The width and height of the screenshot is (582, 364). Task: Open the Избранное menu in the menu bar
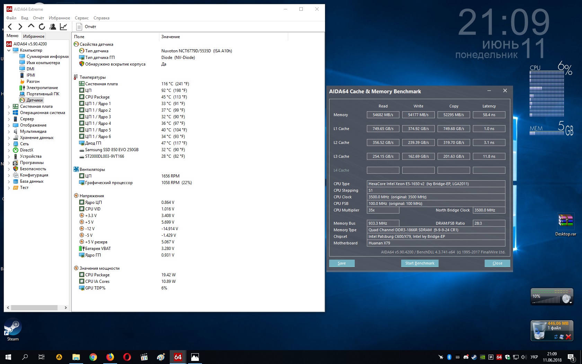[x=59, y=18]
